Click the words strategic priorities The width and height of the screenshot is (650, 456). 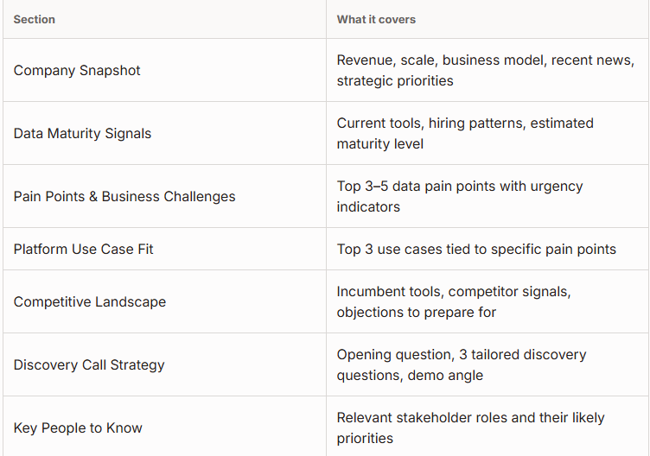click(395, 81)
